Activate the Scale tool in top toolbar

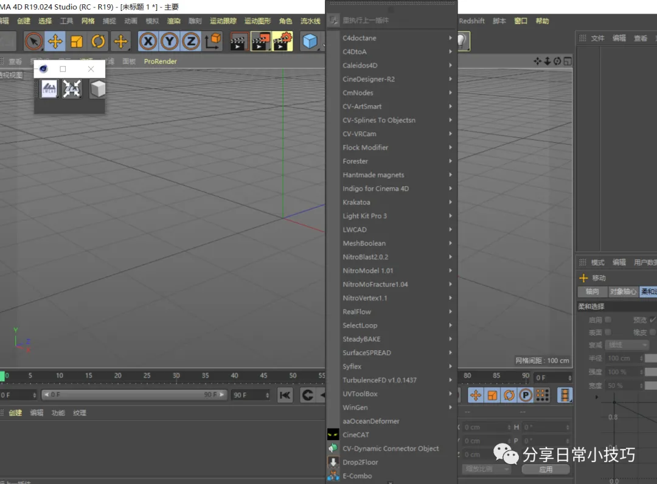coord(77,41)
